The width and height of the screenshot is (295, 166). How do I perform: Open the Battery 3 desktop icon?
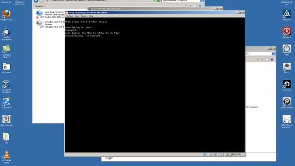click(287, 33)
